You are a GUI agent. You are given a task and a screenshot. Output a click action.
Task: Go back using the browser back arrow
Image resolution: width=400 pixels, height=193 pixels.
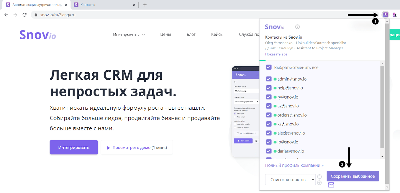(6, 15)
